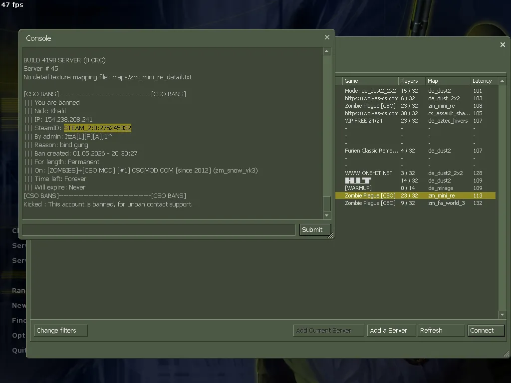
Task: Click the console scrollbar up arrow
Action: (x=326, y=51)
